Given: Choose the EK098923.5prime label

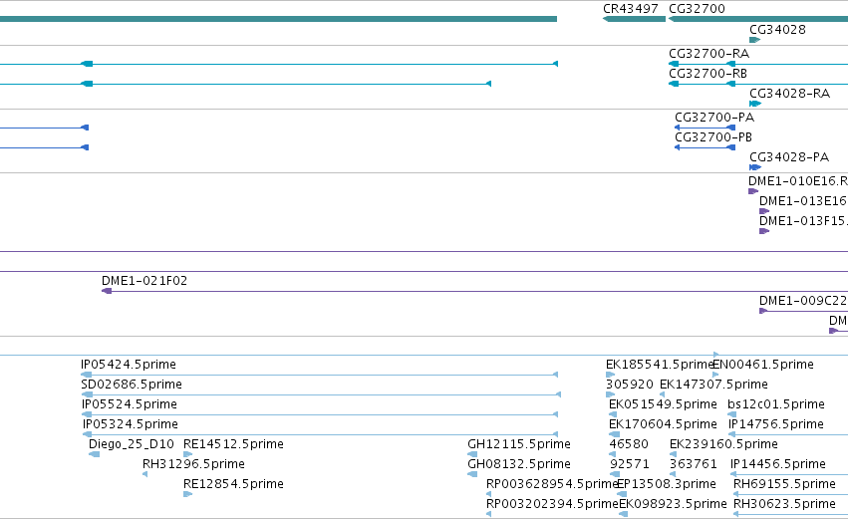Looking at the screenshot, I should pos(673,504).
